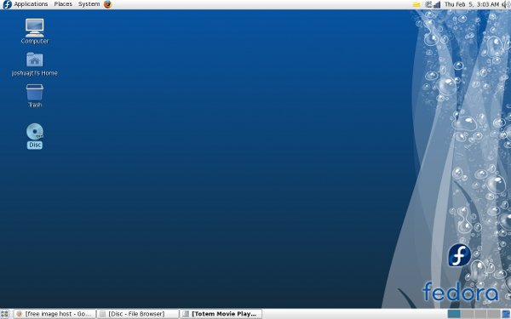Open joshuajtl's Home folder icon

point(35,64)
